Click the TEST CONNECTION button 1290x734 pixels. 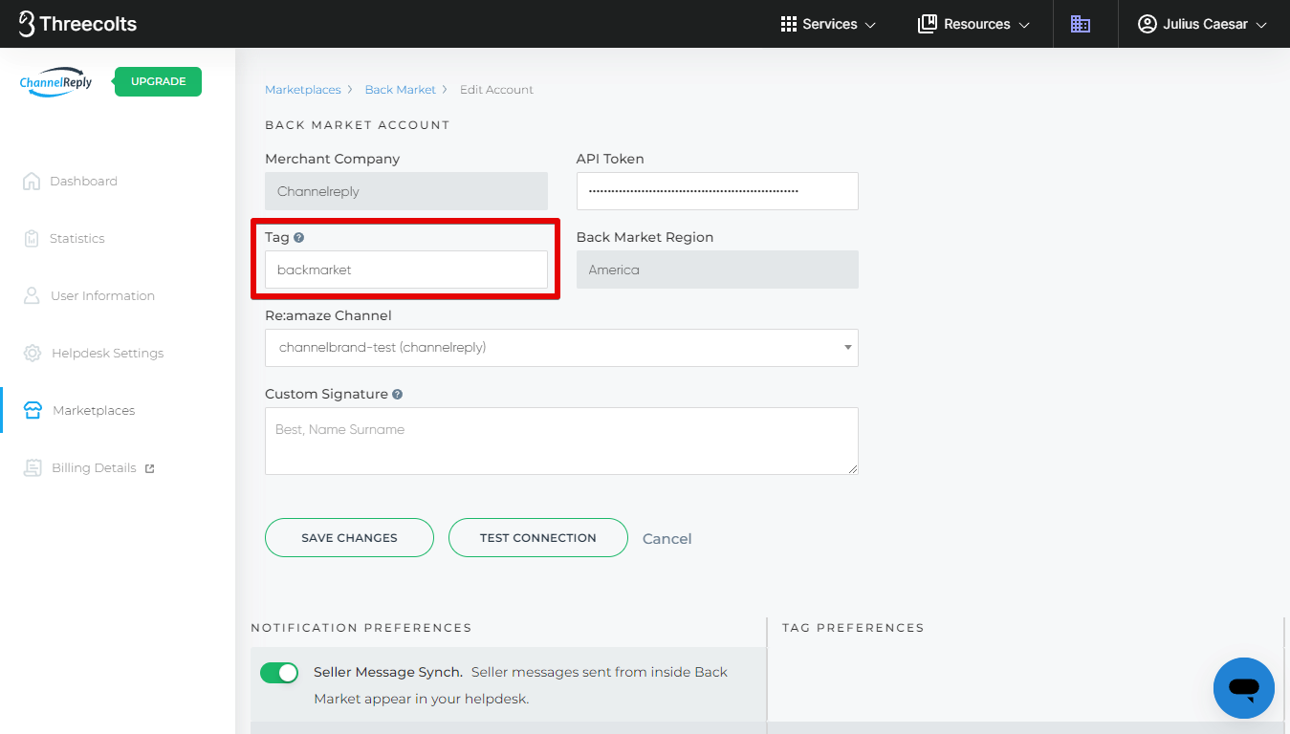point(538,537)
